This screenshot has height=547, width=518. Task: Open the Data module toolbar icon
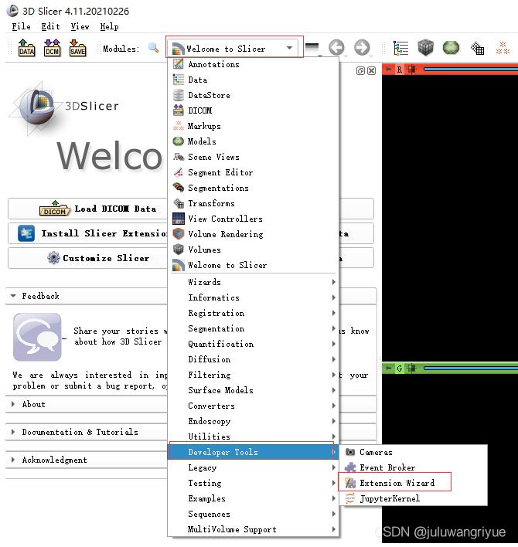pyautogui.click(x=400, y=48)
